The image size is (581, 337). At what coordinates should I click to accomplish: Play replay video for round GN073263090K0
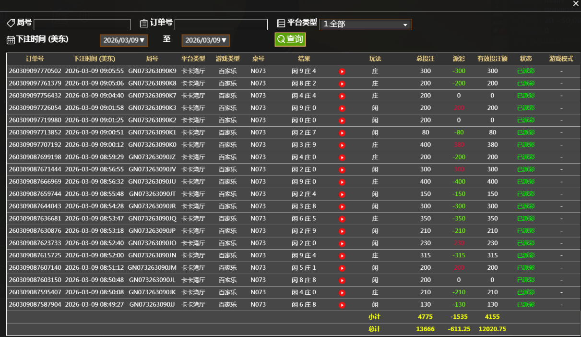click(342, 145)
